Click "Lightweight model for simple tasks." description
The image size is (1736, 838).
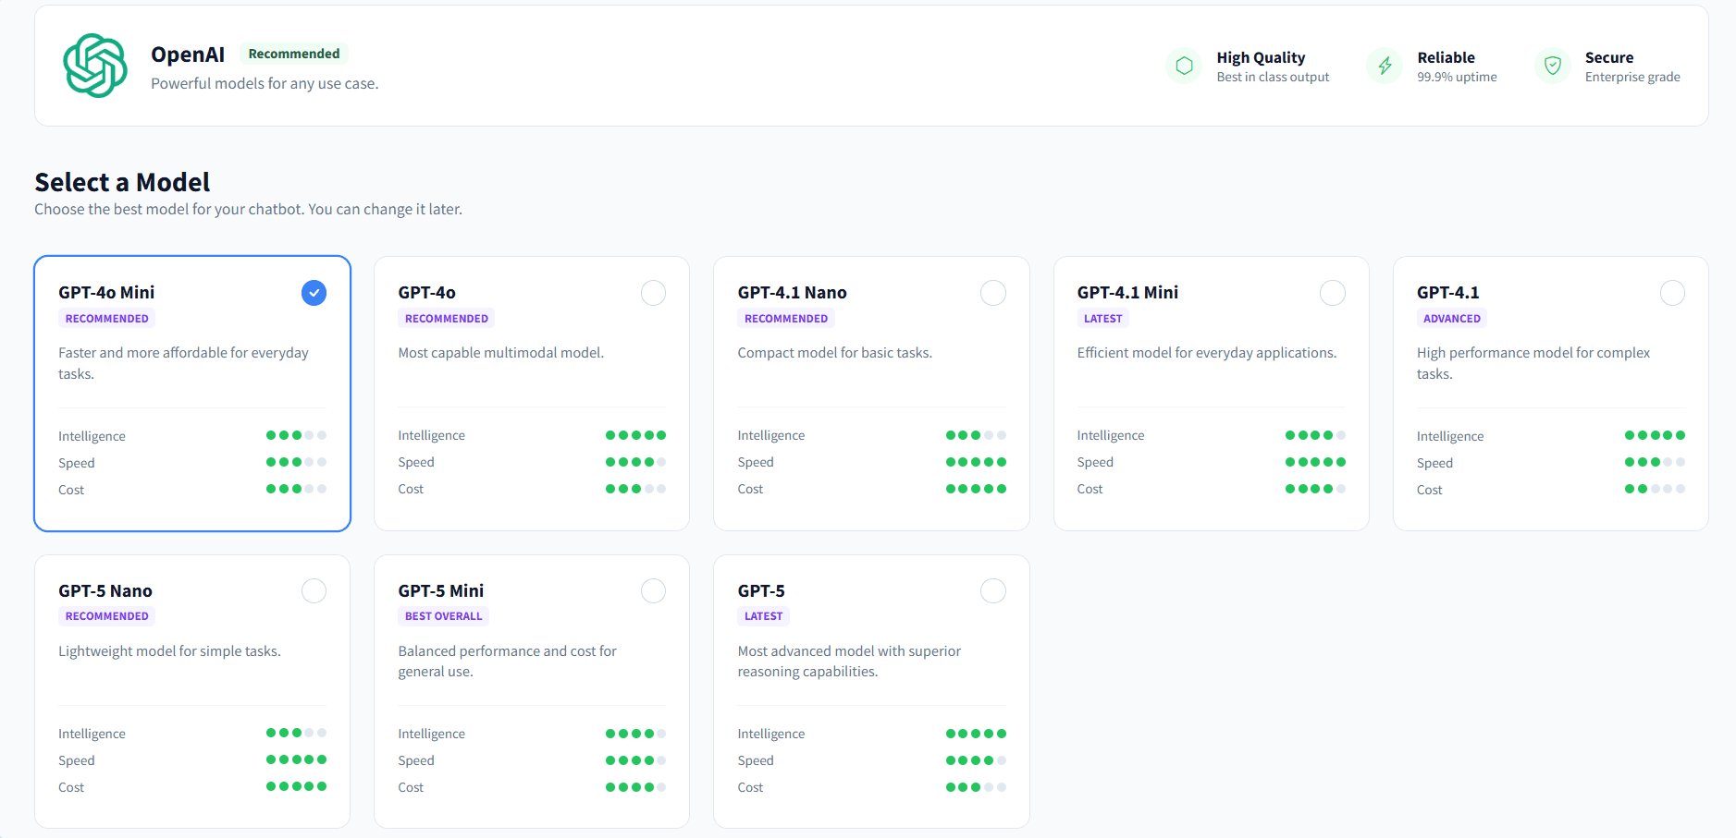(170, 651)
